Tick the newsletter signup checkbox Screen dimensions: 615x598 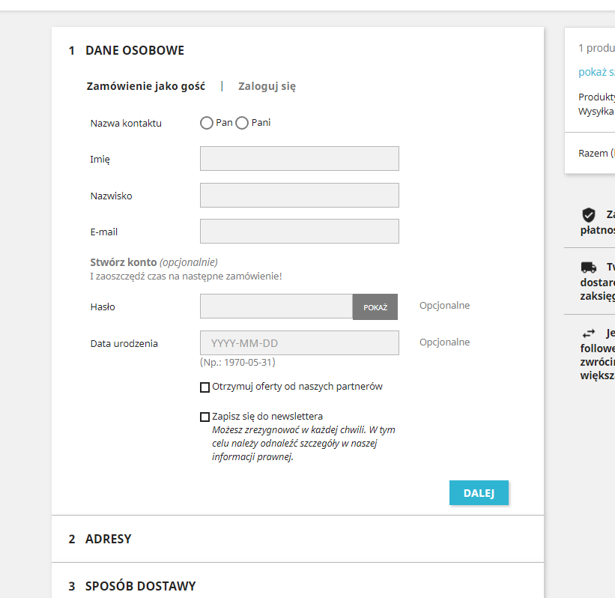tap(205, 417)
